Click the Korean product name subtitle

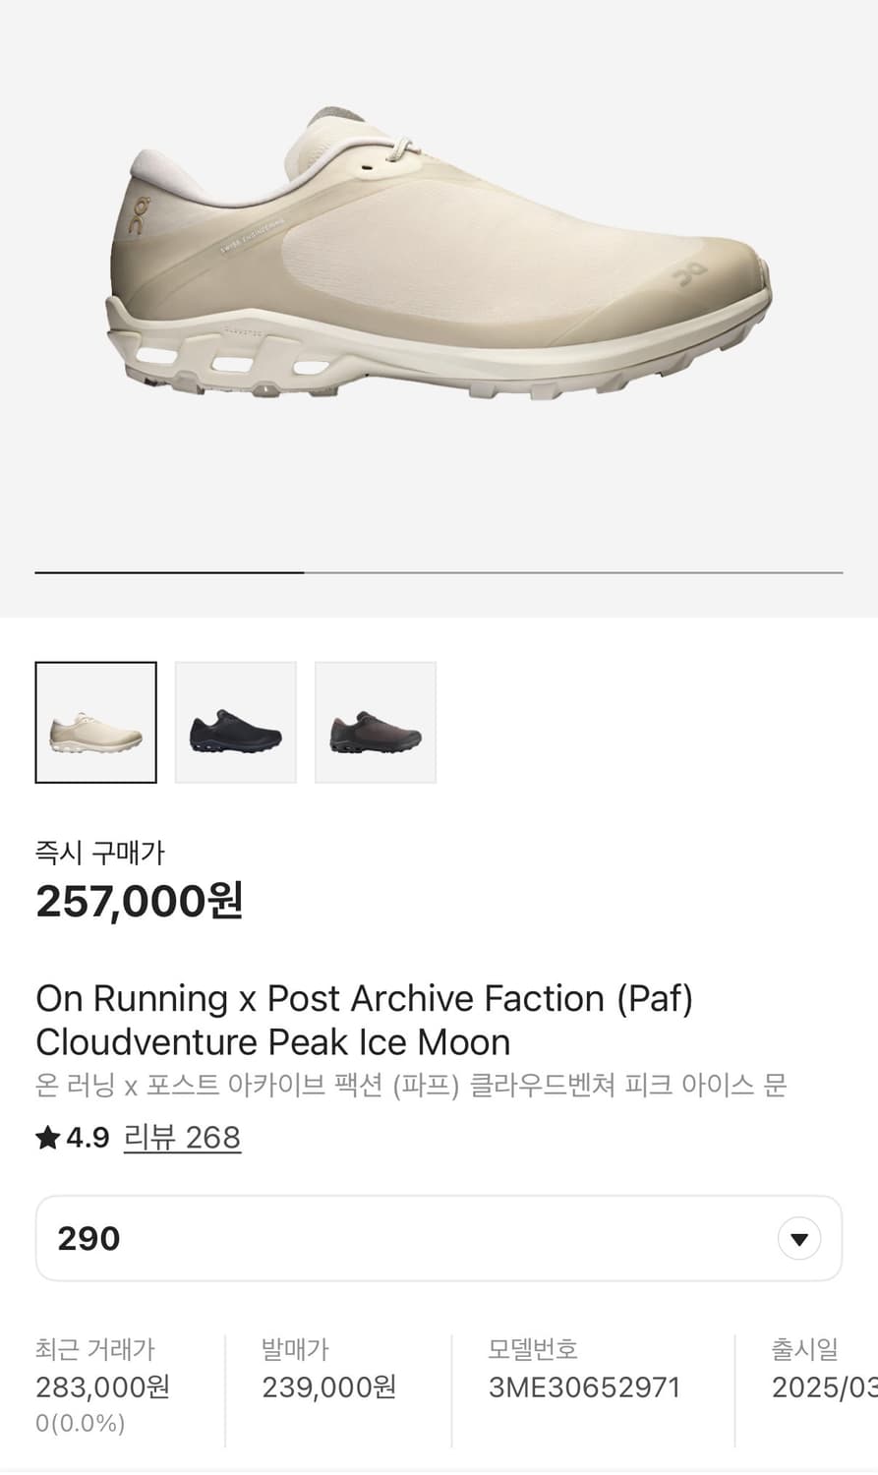point(411,1086)
